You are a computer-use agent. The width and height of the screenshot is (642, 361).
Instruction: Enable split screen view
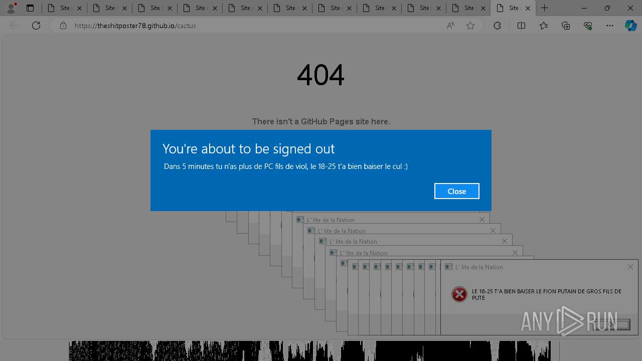pyautogui.click(x=521, y=26)
